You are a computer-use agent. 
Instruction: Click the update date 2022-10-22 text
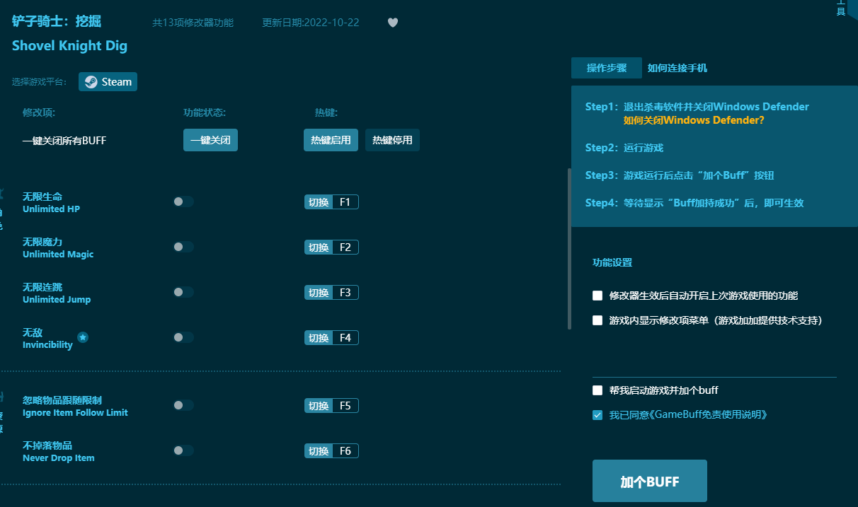[x=311, y=23]
